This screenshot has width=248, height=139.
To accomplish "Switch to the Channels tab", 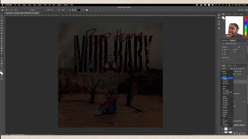I will pos(229,66).
